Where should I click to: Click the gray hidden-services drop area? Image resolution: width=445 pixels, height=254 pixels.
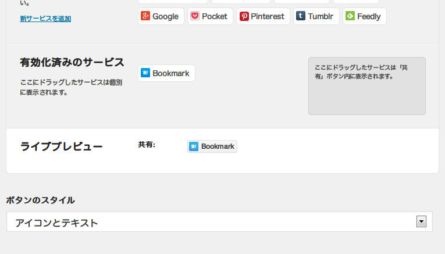[x=366, y=93]
